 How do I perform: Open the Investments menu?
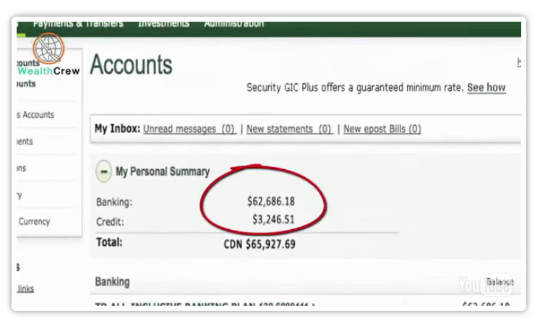[x=163, y=24]
